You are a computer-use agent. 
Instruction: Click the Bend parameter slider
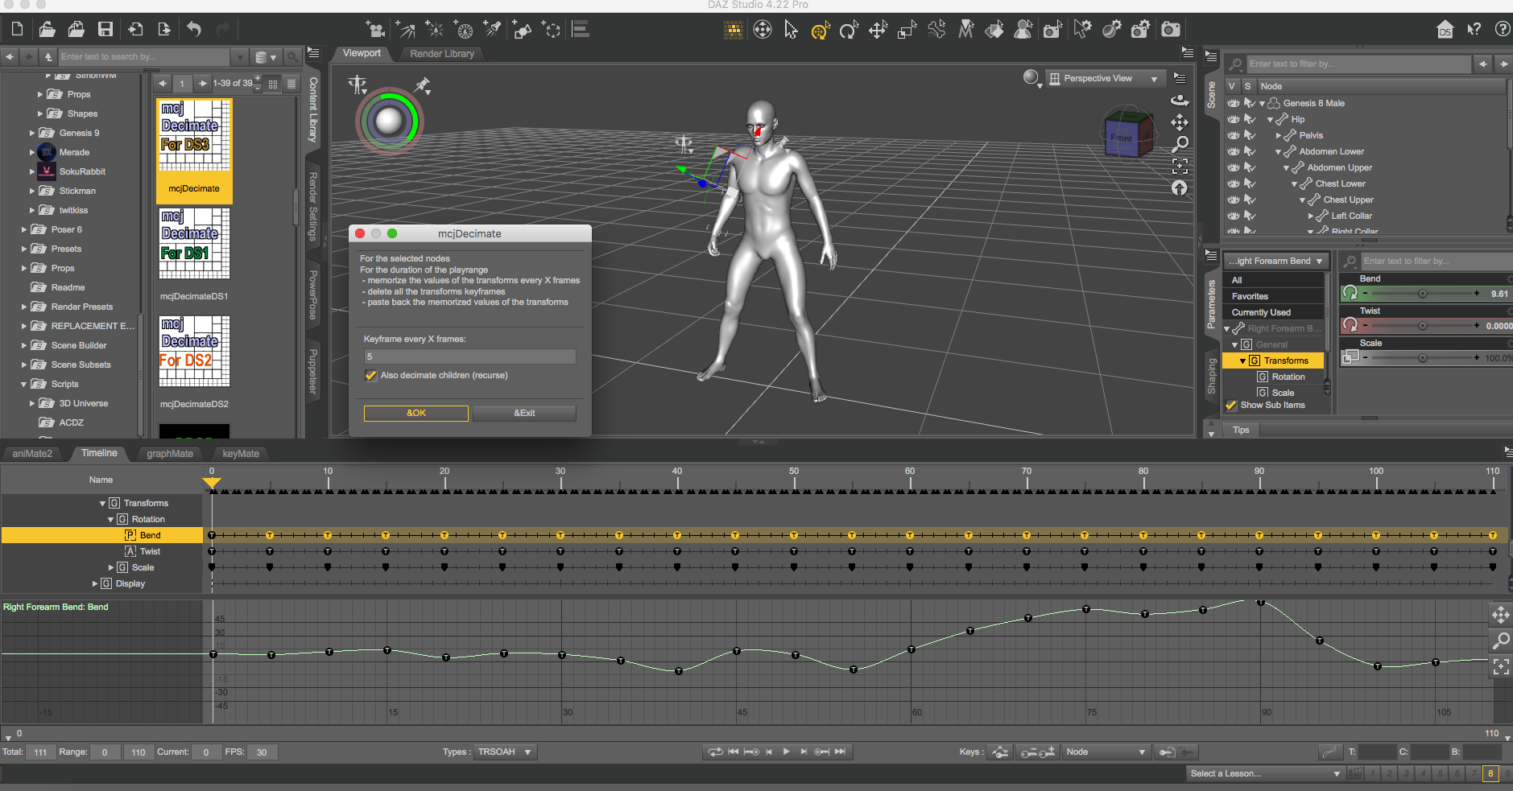(x=1422, y=294)
